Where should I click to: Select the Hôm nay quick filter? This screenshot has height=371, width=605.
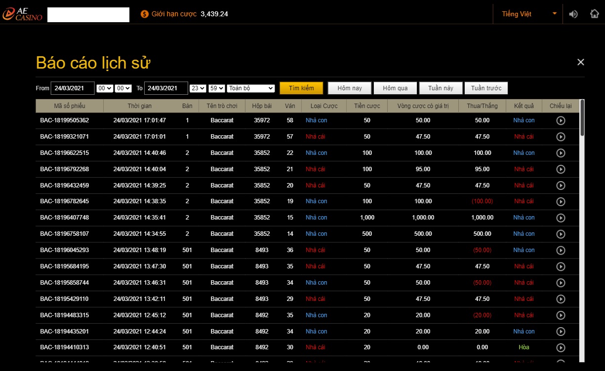(x=350, y=88)
